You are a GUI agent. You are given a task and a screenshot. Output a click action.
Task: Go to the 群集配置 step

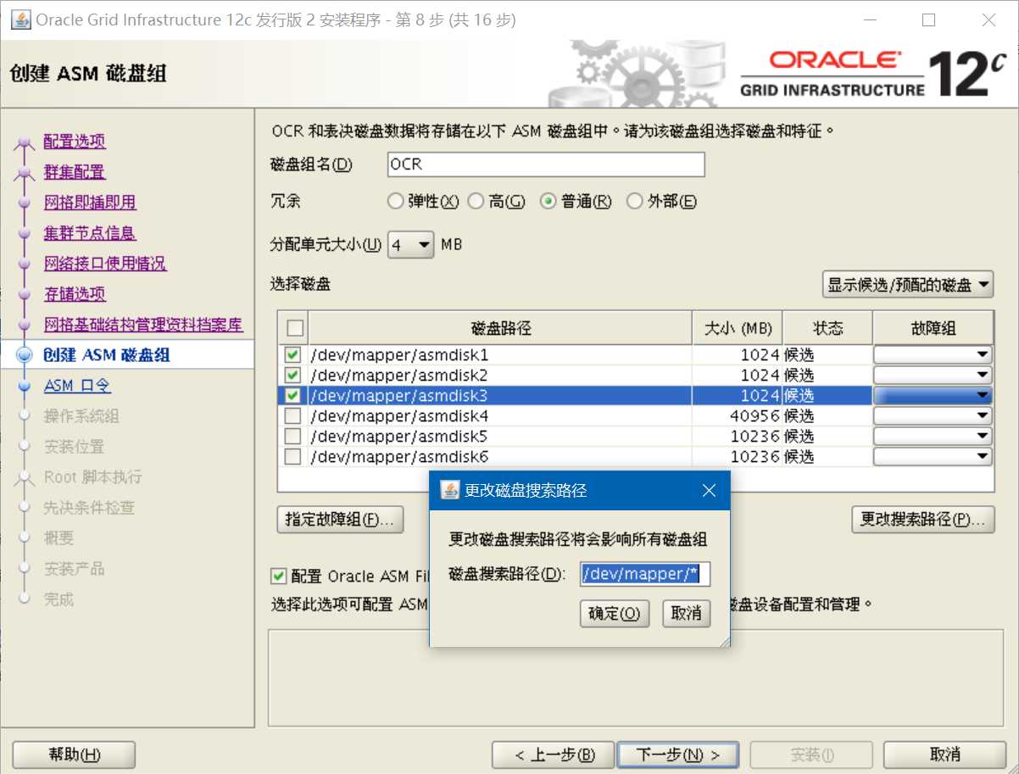point(75,172)
